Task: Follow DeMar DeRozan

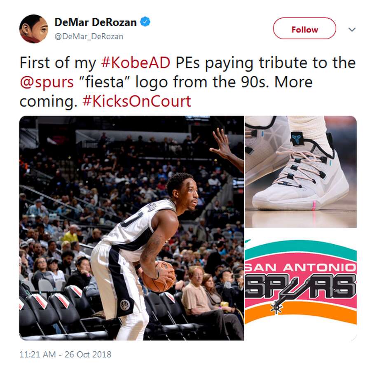Action: click(x=304, y=28)
